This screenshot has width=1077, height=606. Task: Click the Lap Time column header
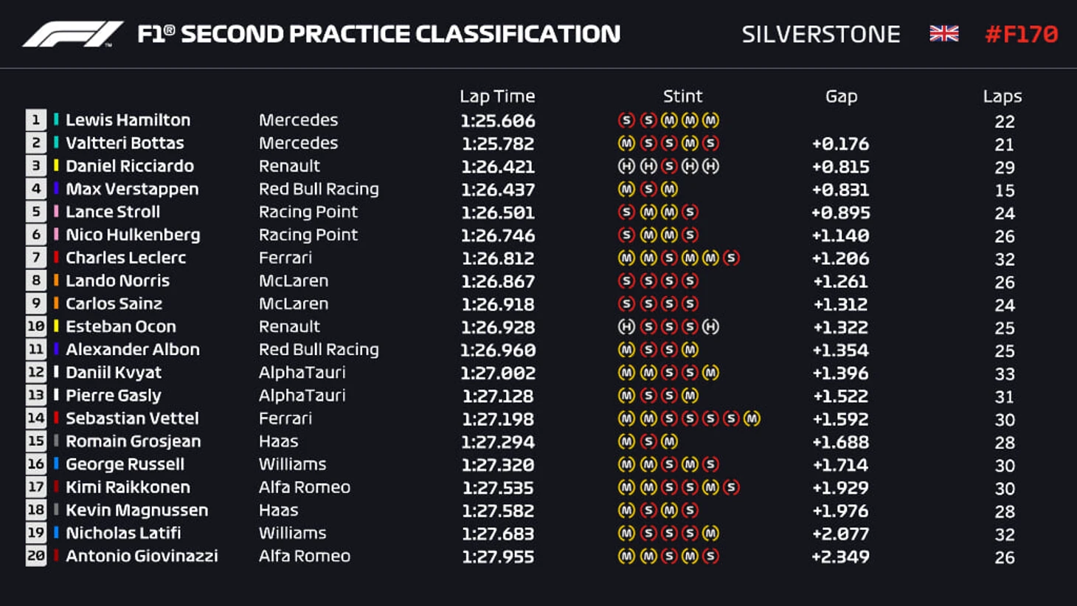point(497,96)
